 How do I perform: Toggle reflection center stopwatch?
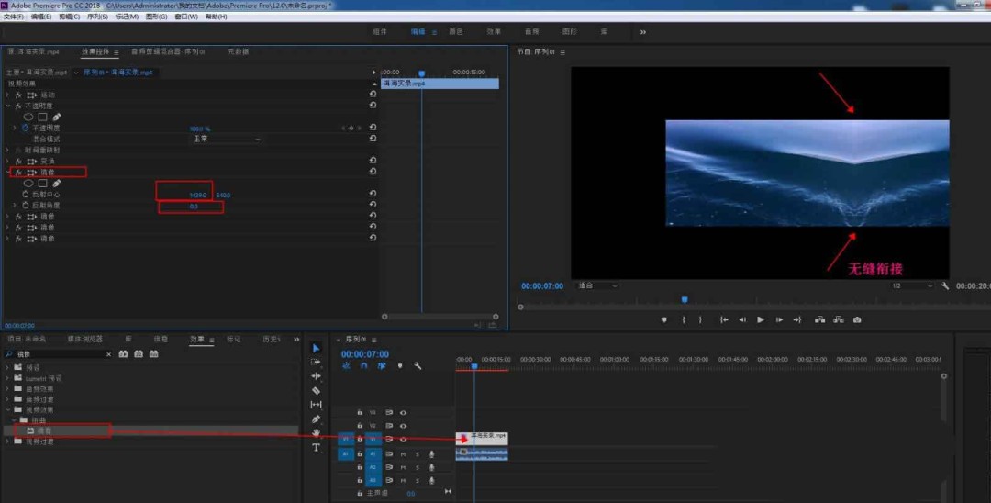pos(26,195)
